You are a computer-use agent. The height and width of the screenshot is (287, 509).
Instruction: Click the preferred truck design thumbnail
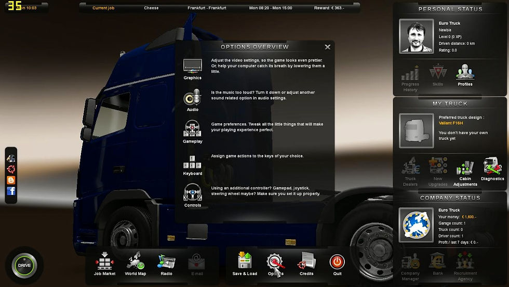(417, 131)
